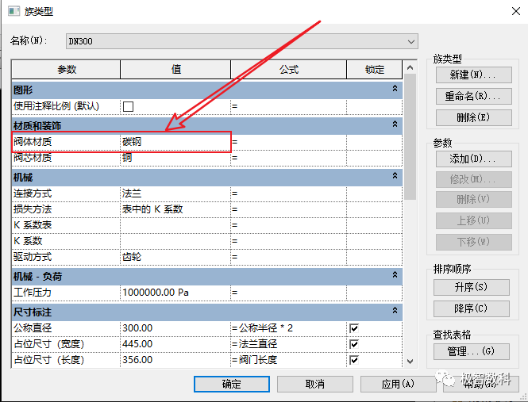Toggle the lock checkbox for 占位尺寸（长度）
The width and height of the screenshot is (528, 402).
[354, 360]
